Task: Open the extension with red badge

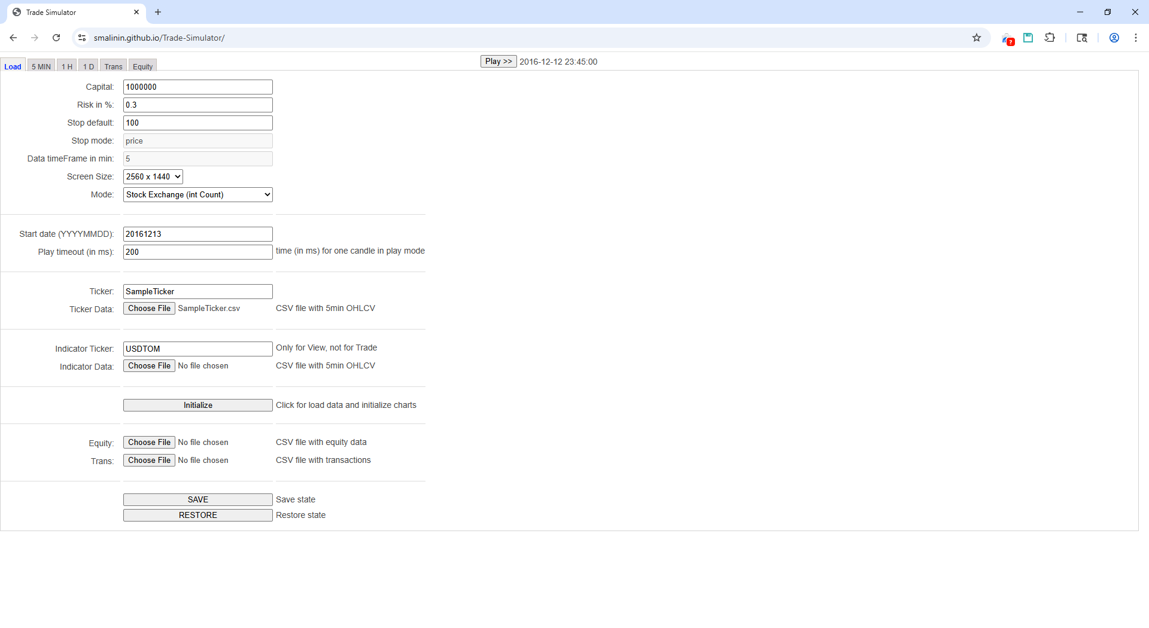Action: 1007,38
